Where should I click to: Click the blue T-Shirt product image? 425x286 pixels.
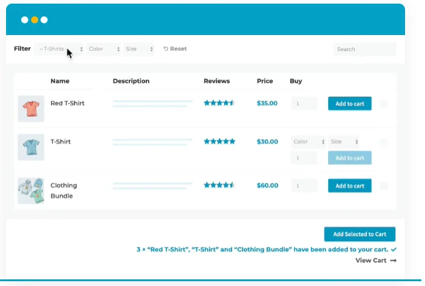tap(31, 147)
